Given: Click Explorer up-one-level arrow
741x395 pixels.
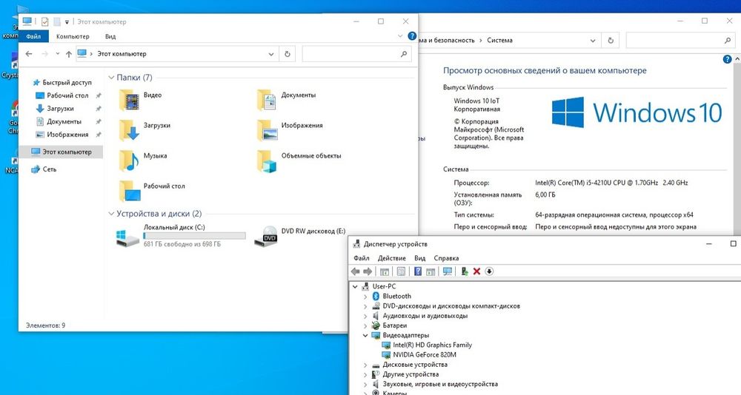Looking at the screenshot, I should tap(69, 54).
